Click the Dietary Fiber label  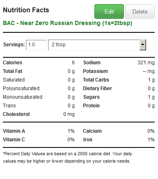tap(98, 88)
